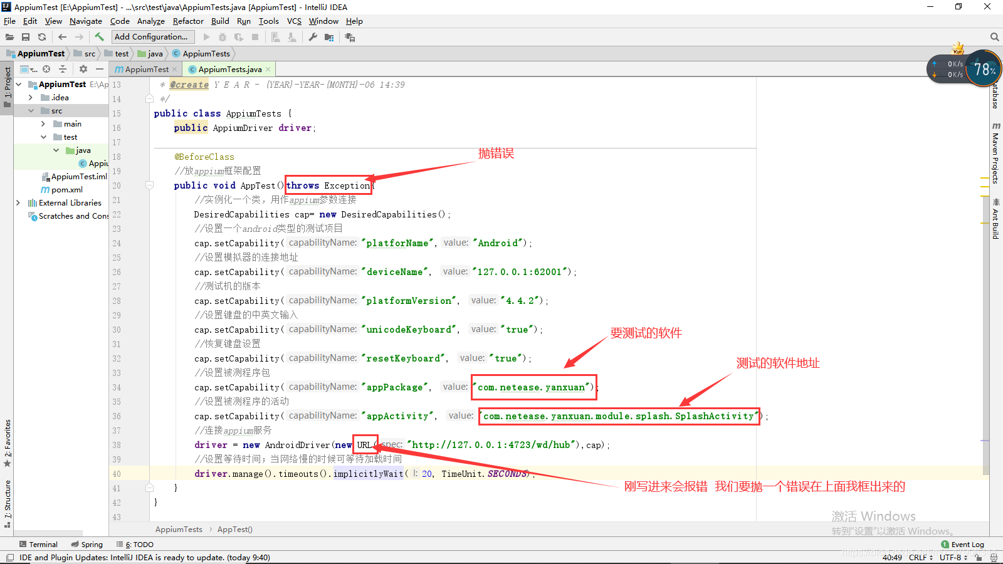Click AppiumTests breadcrumb in navigation bar

(201, 53)
